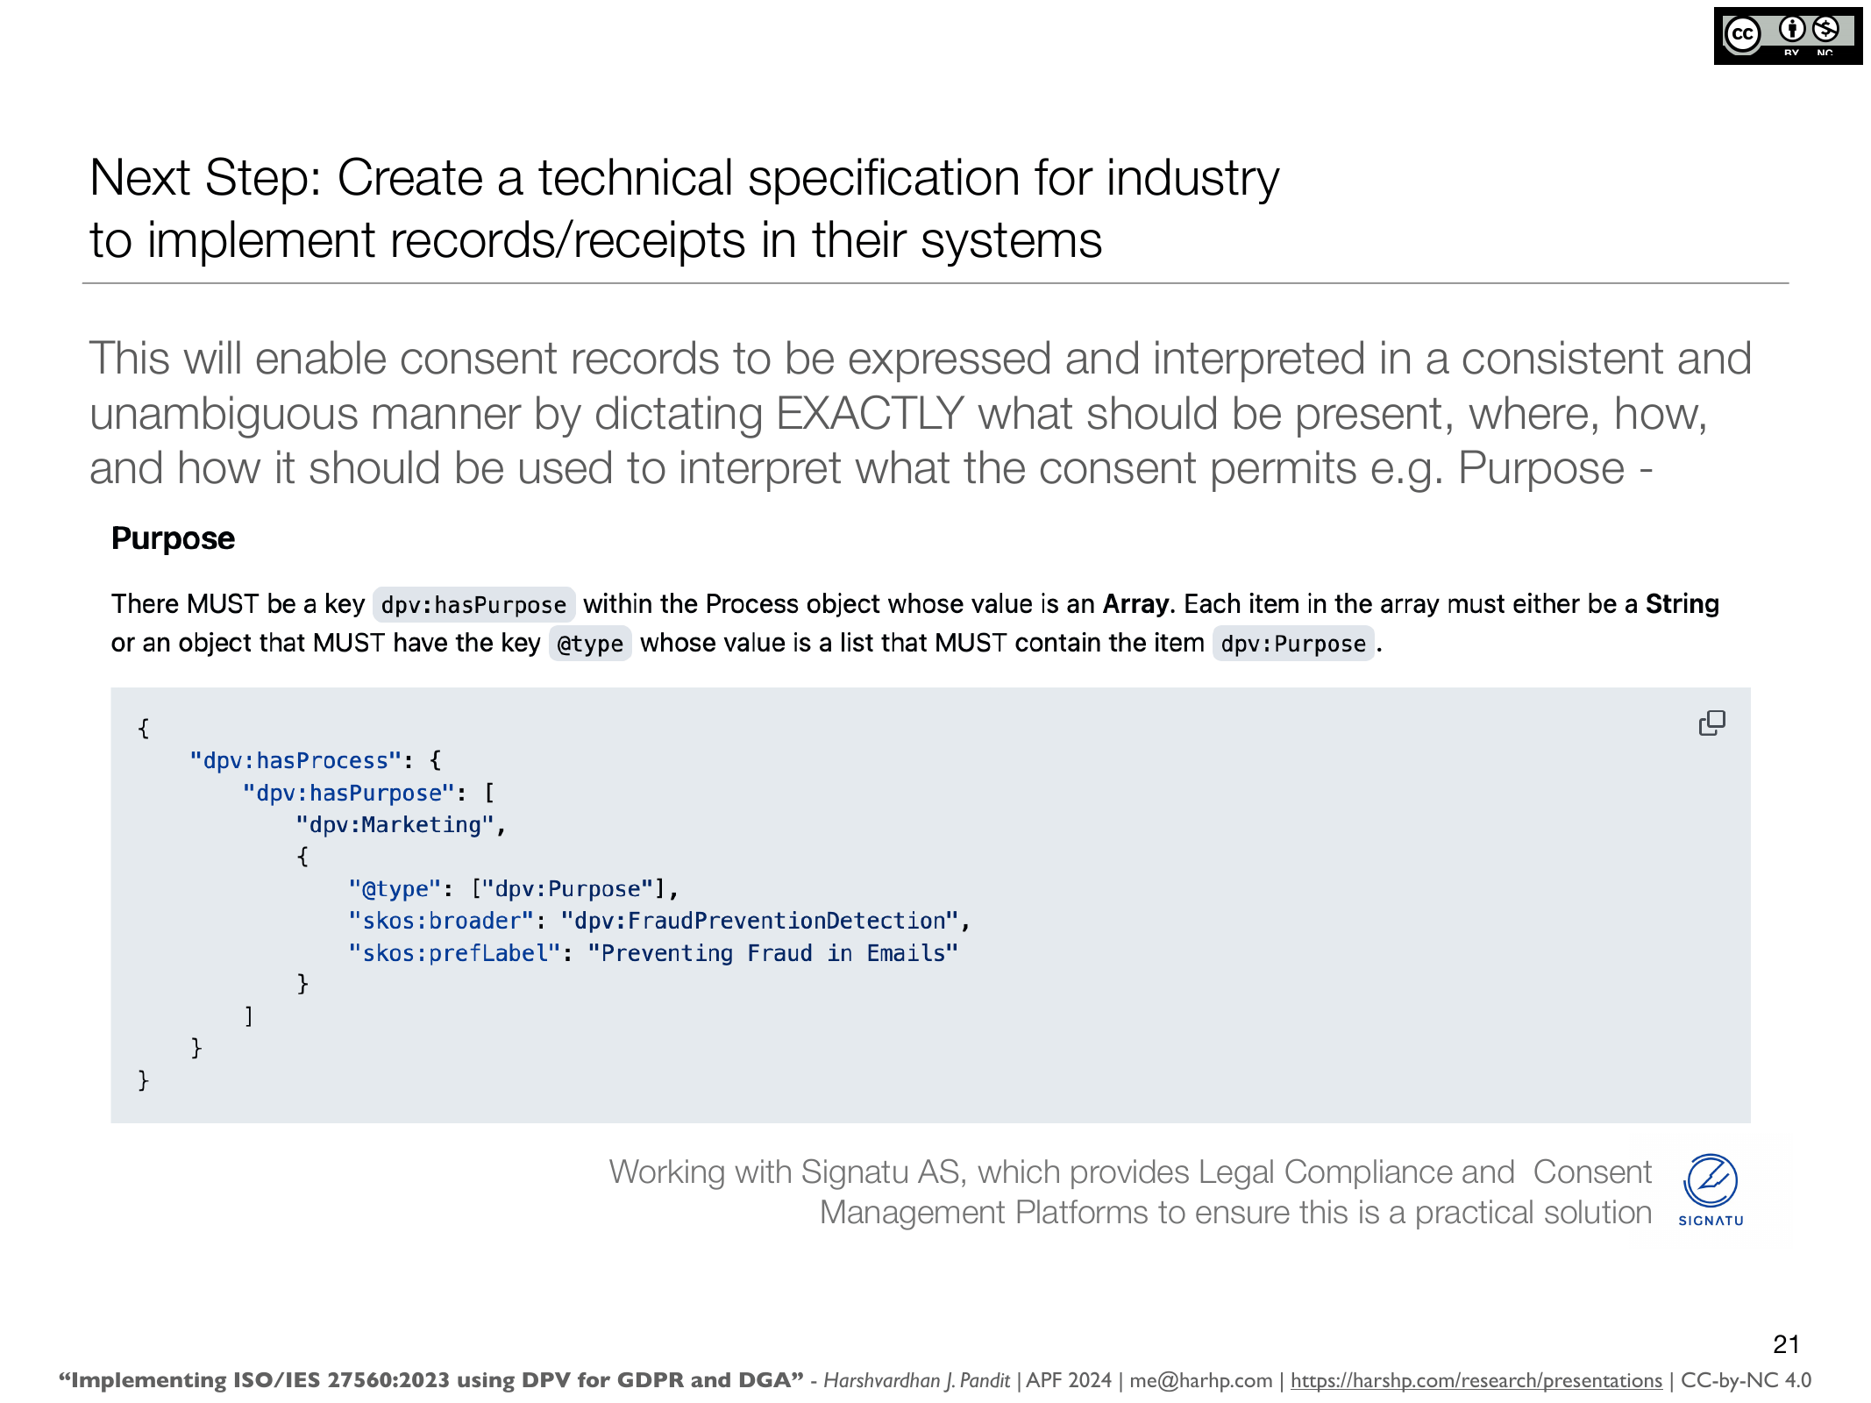The width and height of the screenshot is (1871, 1403).
Task: Open the harshp.com/research/presentations link
Action: click(1476, 1380)
